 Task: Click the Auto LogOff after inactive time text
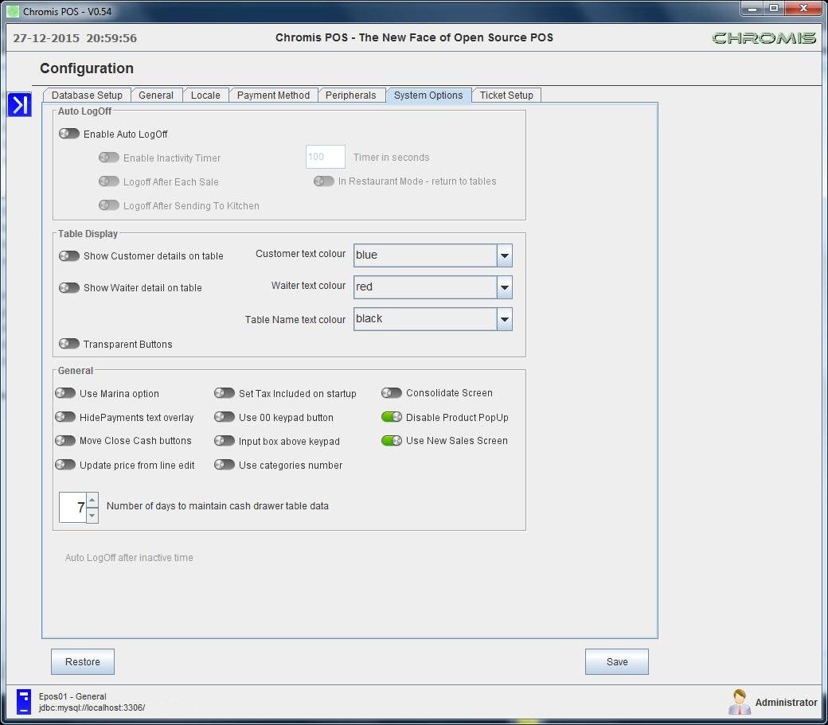pyautogui.click(x=129, y=558)
